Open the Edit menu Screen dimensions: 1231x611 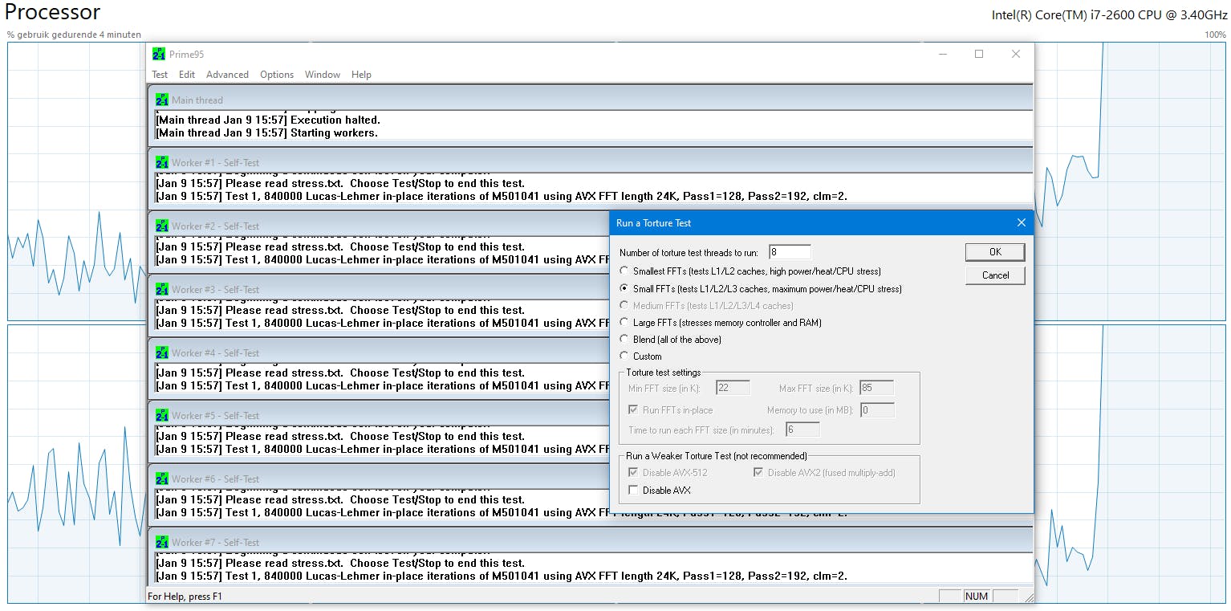coord(187,75)
